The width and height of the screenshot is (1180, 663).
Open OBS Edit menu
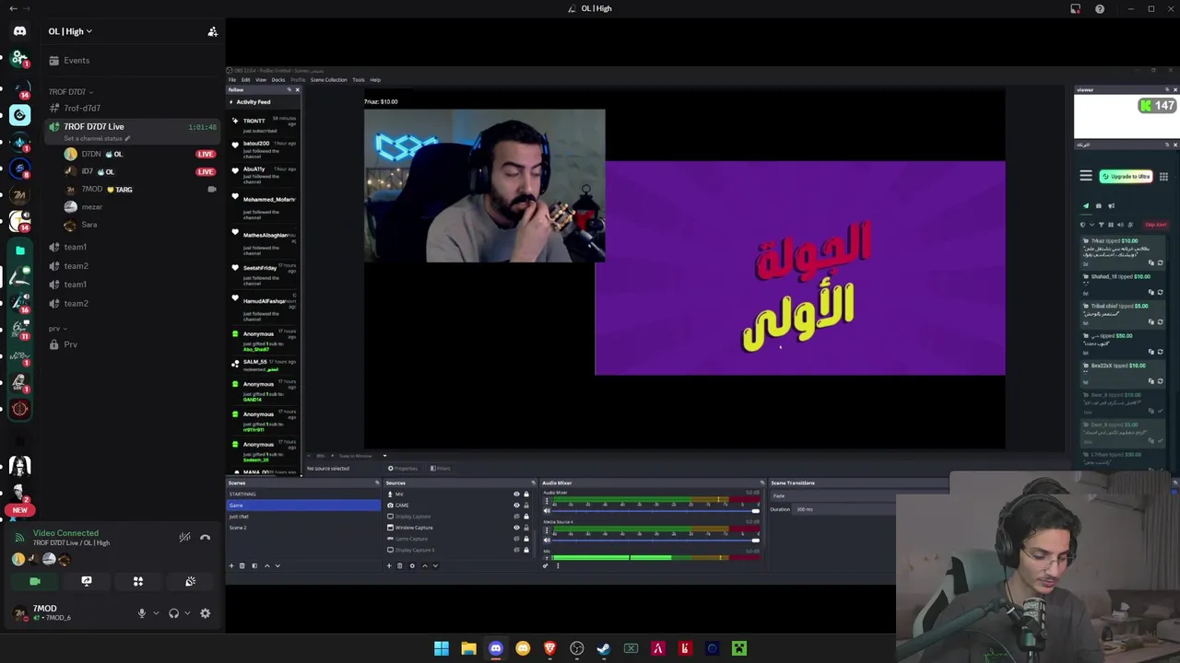(245, 80)
